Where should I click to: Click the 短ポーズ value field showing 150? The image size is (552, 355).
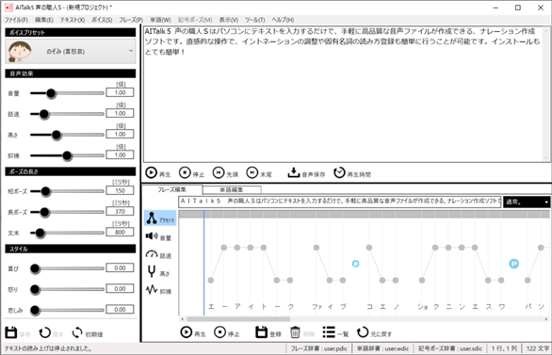pyautogui.click(x=120, y=191)
